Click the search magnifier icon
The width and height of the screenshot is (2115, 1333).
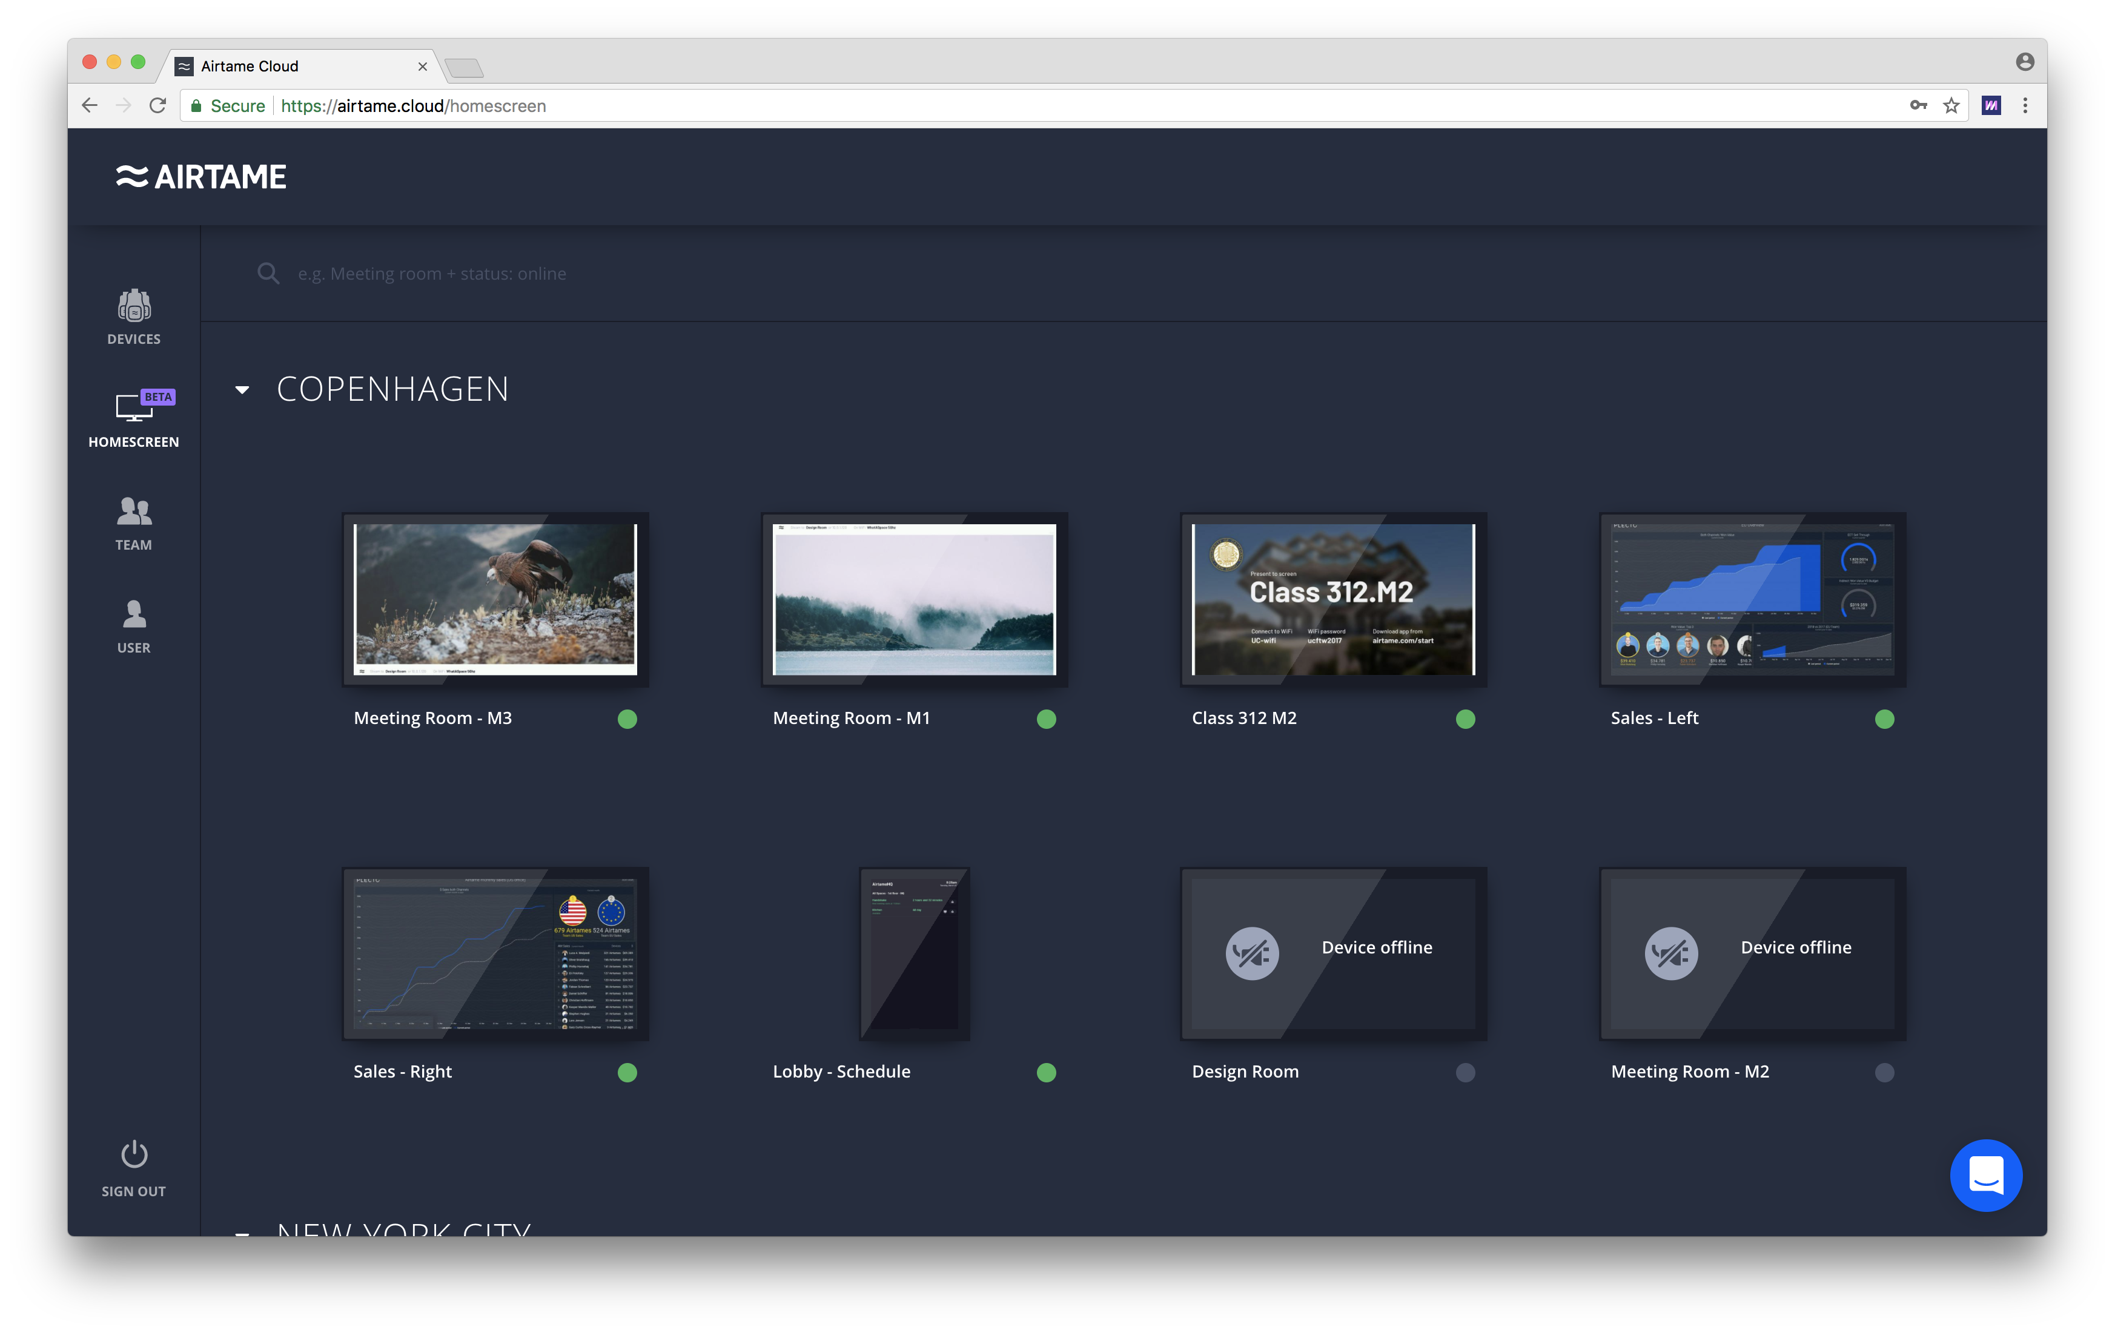pyautogui.click(x=268, y=273)
